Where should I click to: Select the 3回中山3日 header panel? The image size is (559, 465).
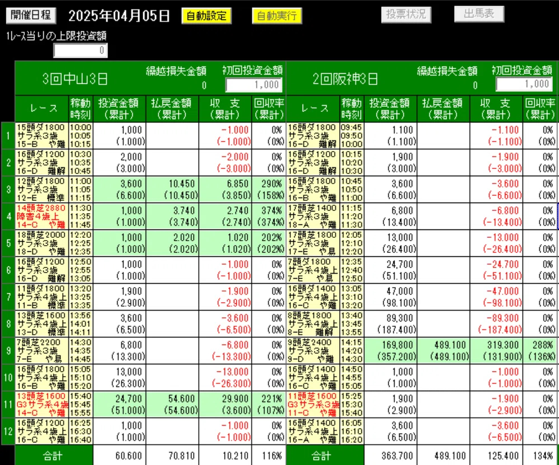coord(76,77)
